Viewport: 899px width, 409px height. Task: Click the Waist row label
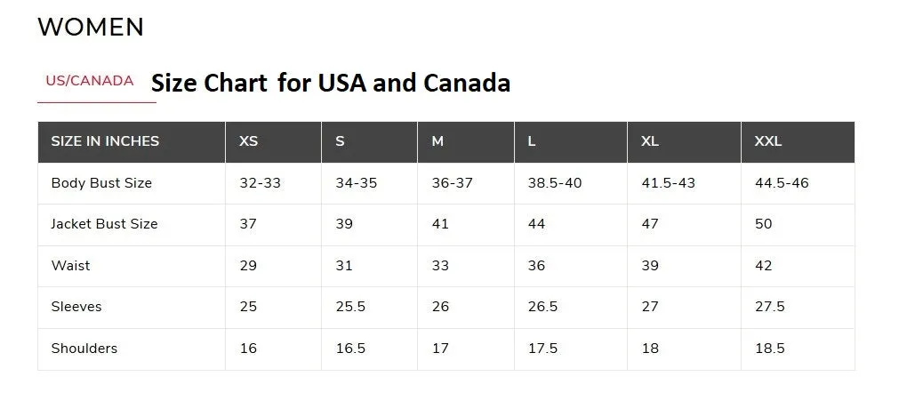coord(70,266)
